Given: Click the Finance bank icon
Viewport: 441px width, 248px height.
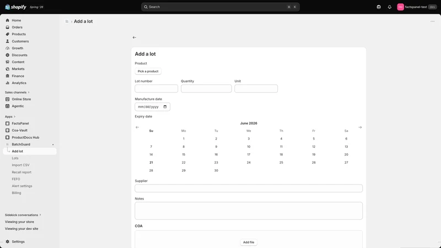Looking at the screenshot, I should [8, 76].
